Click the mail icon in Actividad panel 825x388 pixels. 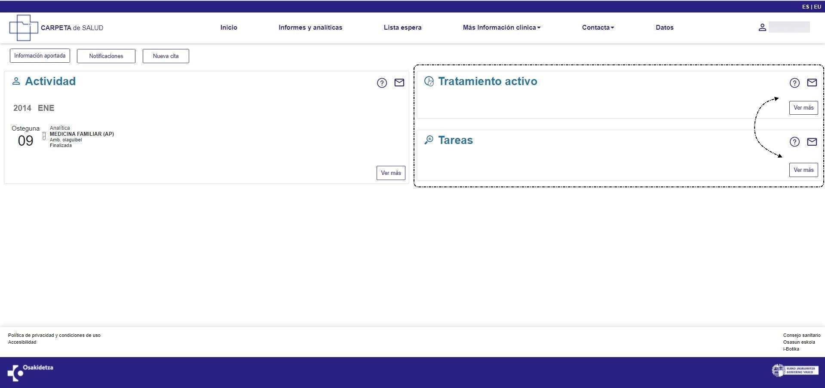tap(399, 82)
